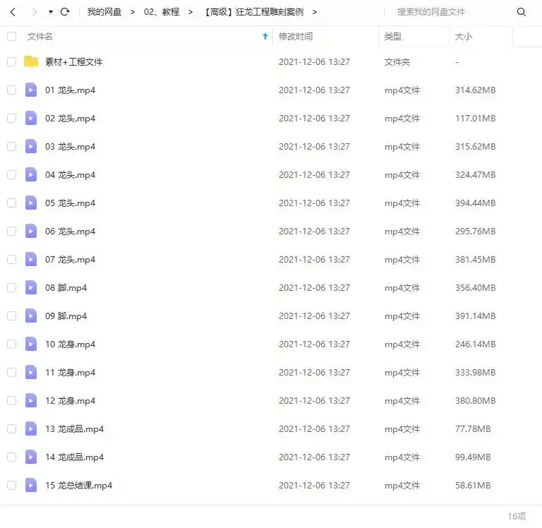Open the navigation history dropdown arrow
The width and height of the screenshot is (542, 528).
tap(51, 12)
